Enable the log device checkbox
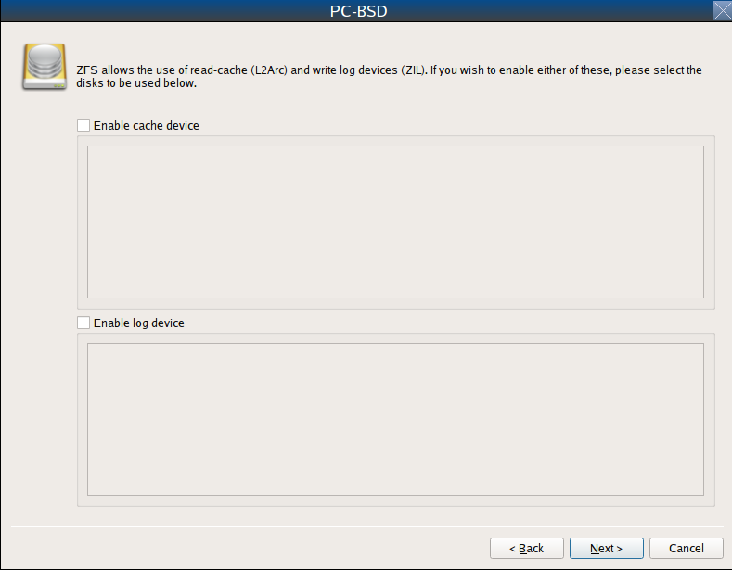 tap(83, 323)
